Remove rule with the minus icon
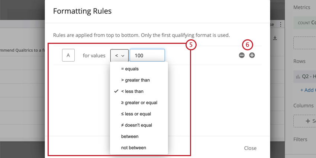This screenshot has height=158, width=316. point(242,55)
